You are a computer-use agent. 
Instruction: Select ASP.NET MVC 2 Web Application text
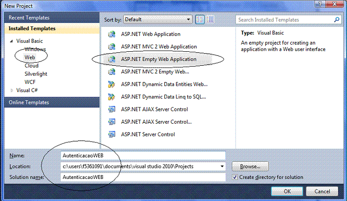[x=159, y=47]
